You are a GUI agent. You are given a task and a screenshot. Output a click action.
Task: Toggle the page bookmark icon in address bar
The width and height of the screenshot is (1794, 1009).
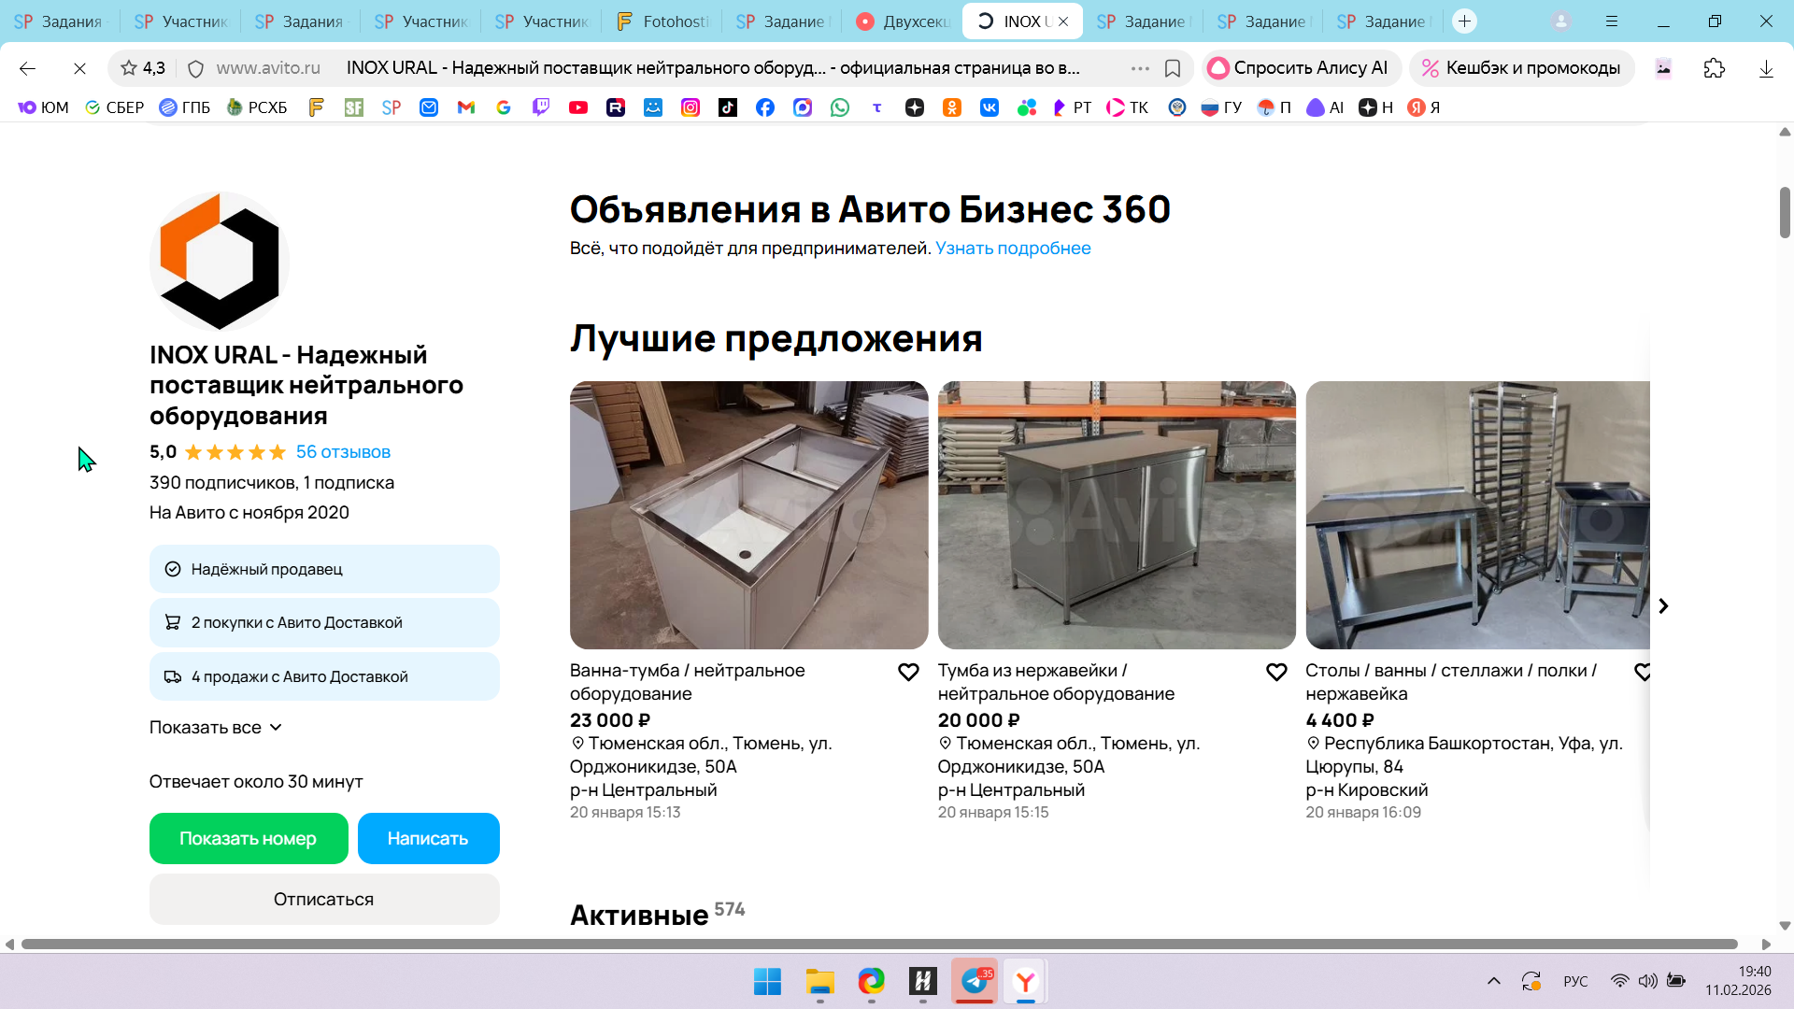coord(1173,68)
